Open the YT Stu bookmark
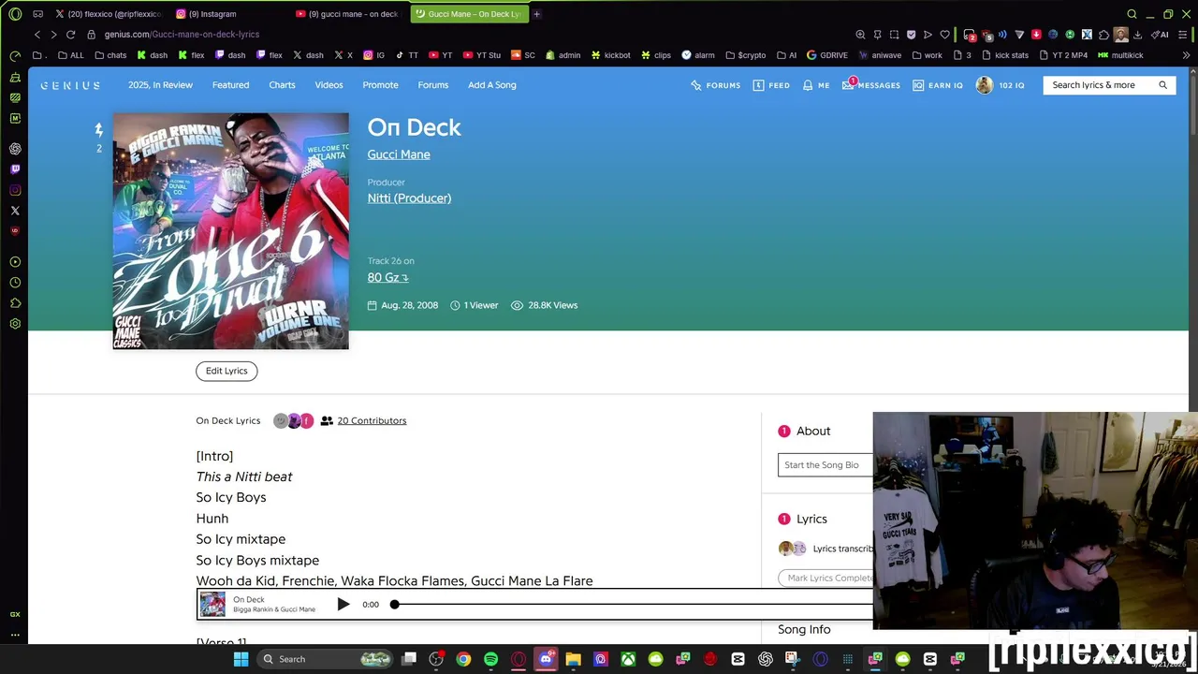Viewport: 1198px width, 674px height. 481,55
